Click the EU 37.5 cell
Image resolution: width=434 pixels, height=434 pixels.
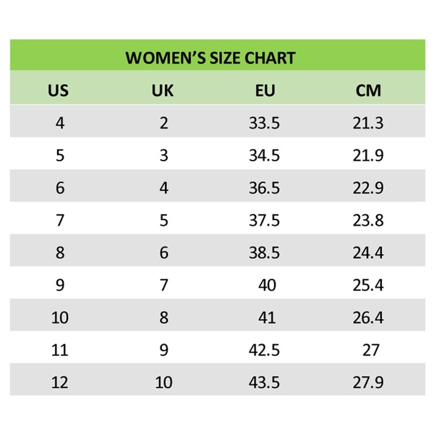pyautogui.click(x=264, y=221)
